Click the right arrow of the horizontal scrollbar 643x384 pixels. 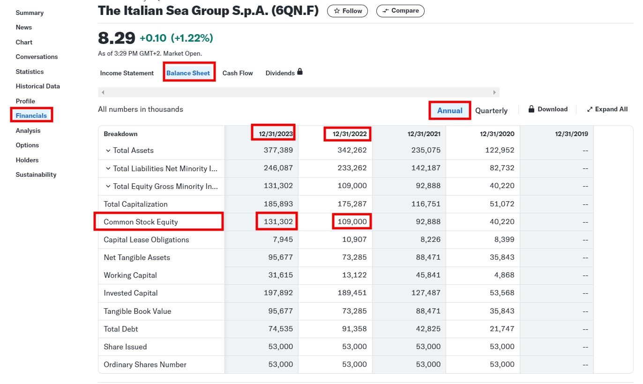494,92
